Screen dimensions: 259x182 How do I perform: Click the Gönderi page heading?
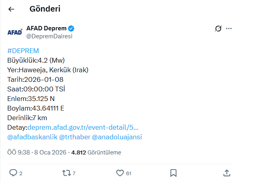tap(45, 9)
